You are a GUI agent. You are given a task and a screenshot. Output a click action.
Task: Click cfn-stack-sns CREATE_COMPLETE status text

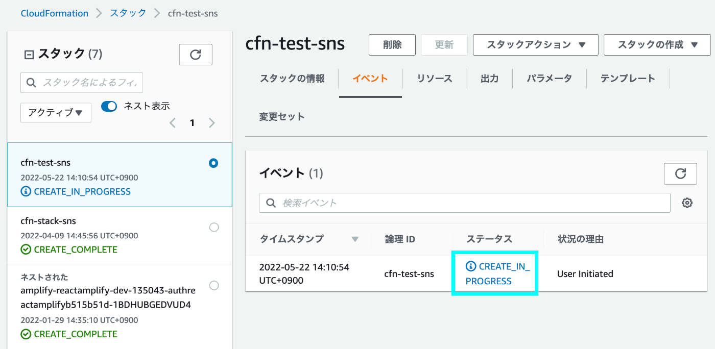point(76,250)
